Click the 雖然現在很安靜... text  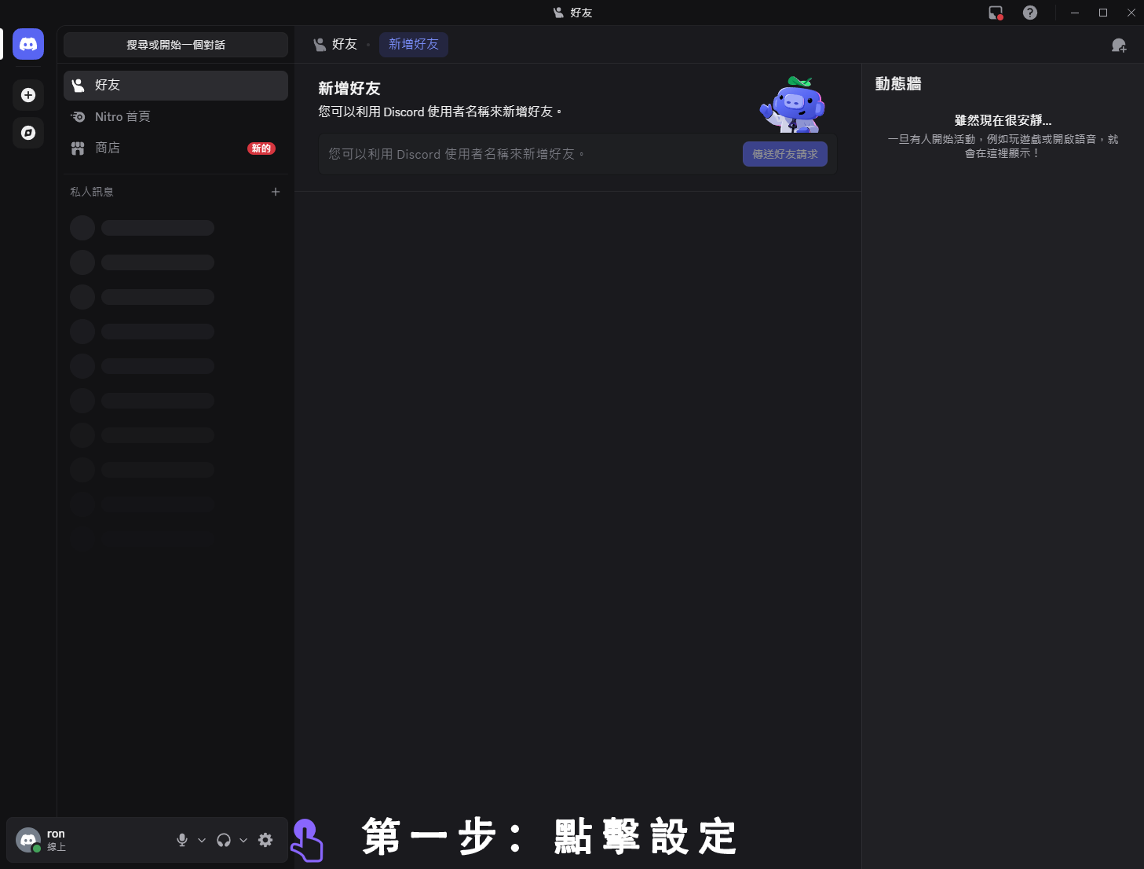pyautogui.click(x=1003, y=120)
